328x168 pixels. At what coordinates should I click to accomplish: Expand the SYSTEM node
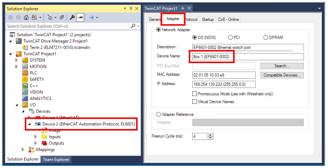pyautogui.click(x=17, y=60)
